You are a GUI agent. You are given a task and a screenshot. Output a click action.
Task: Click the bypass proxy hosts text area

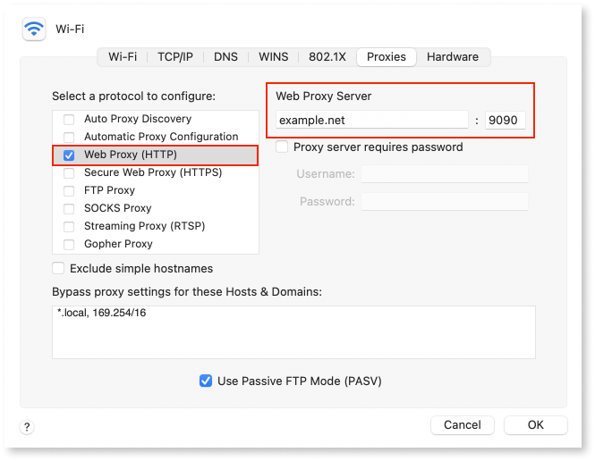click(x=293, y=331)
